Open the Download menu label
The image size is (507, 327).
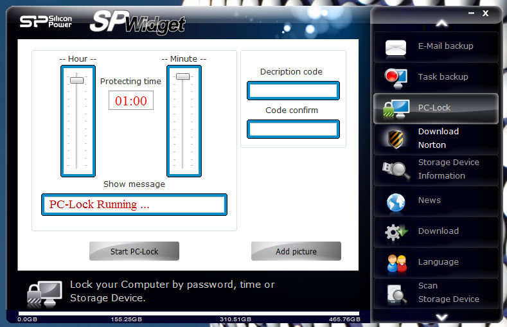(438, 231)
